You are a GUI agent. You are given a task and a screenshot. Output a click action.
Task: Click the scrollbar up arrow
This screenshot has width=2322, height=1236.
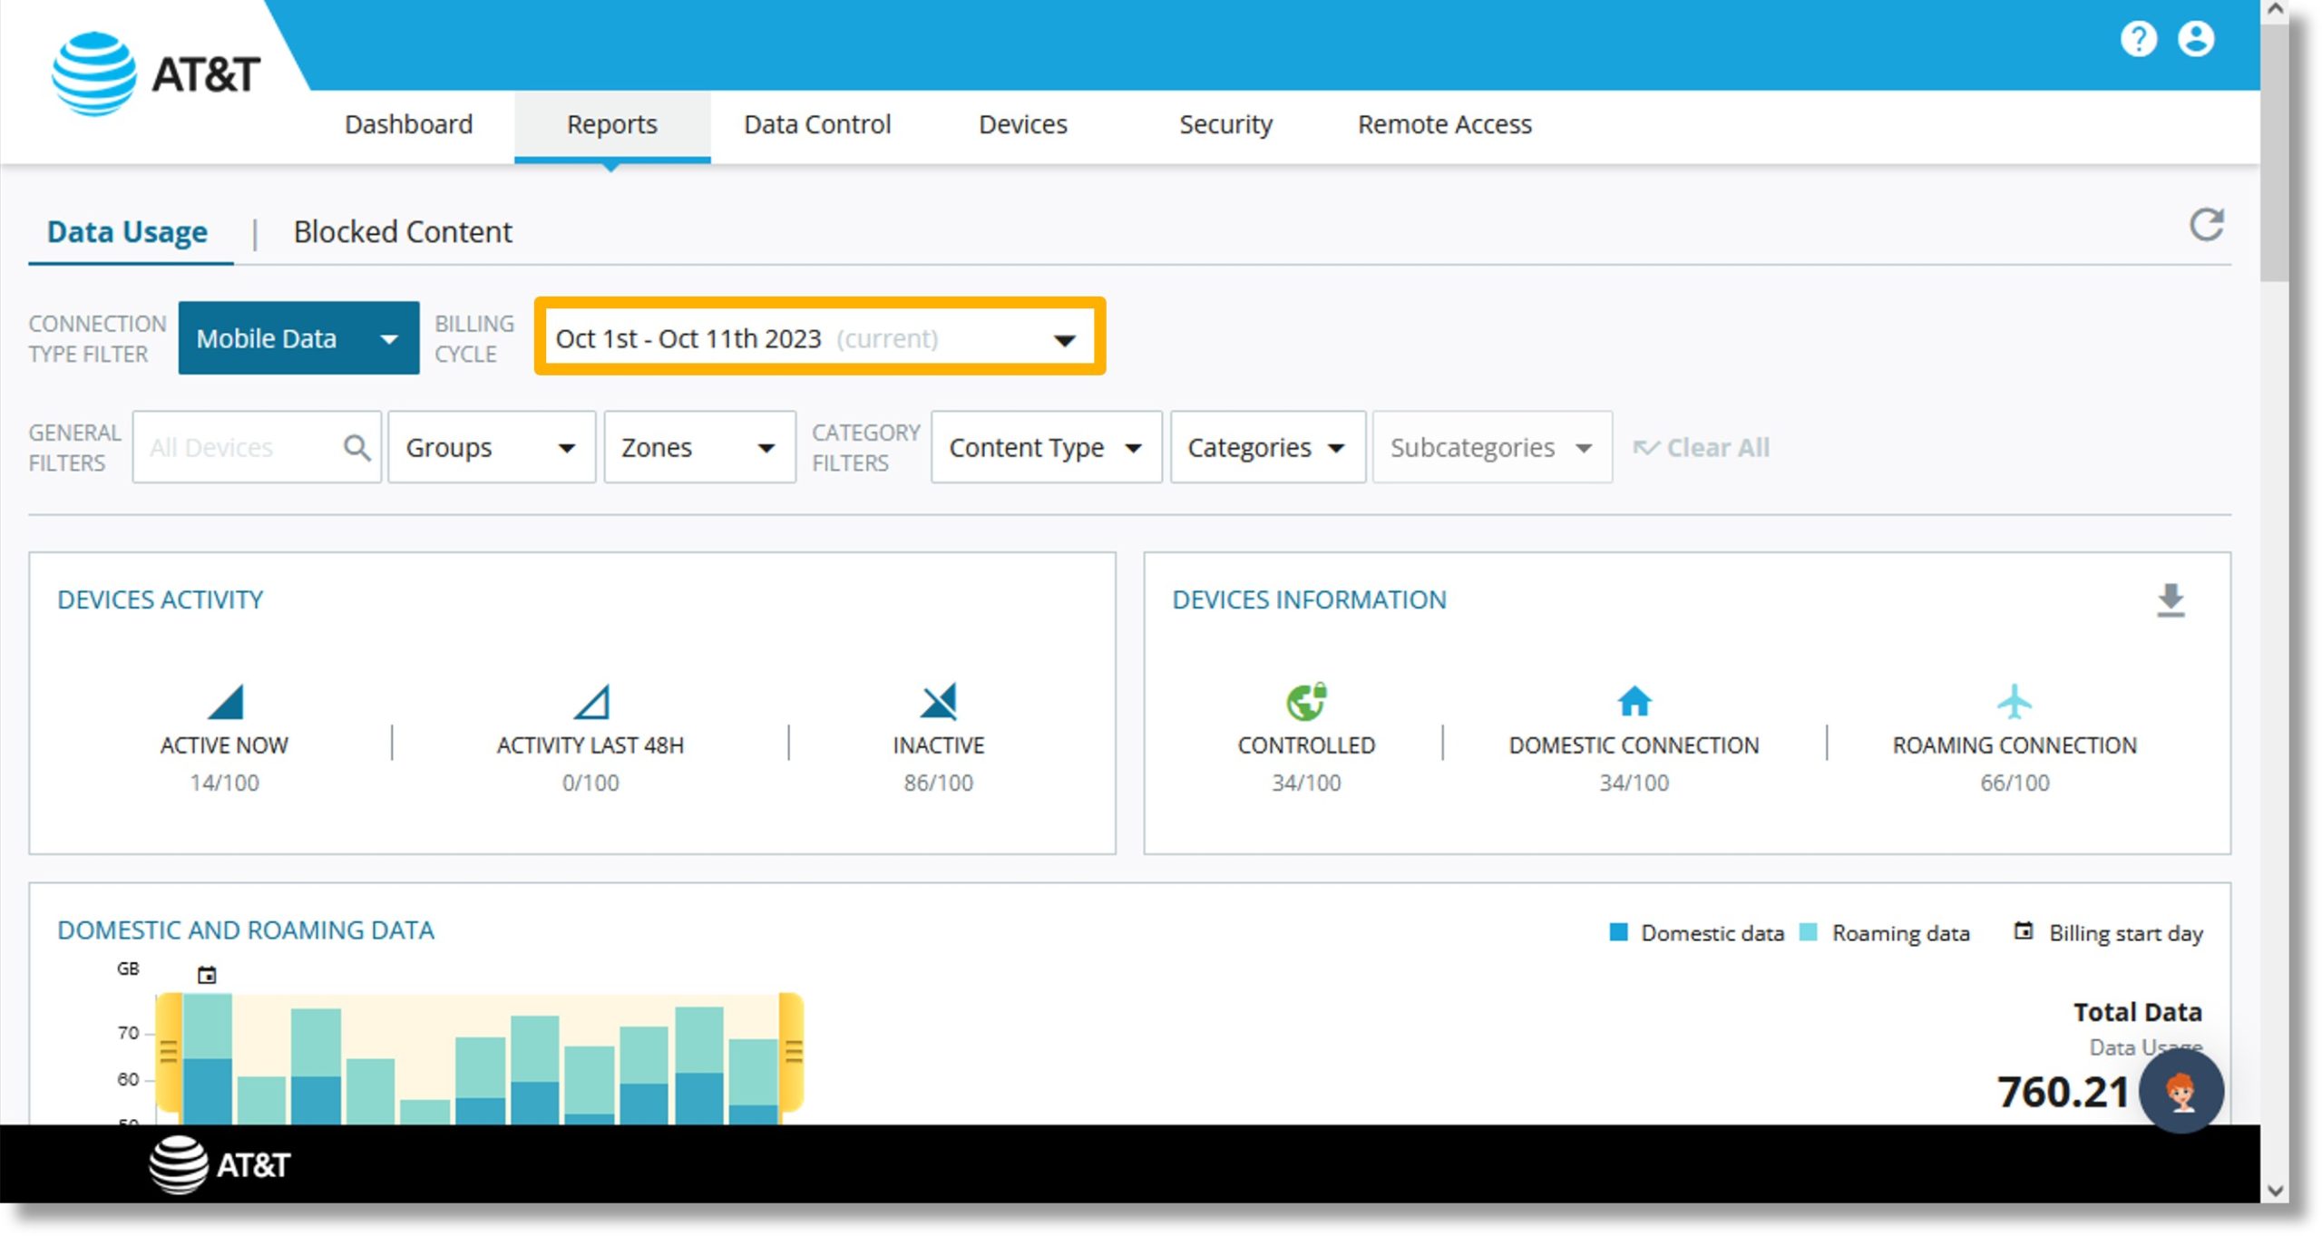(x=2274, y=11)
